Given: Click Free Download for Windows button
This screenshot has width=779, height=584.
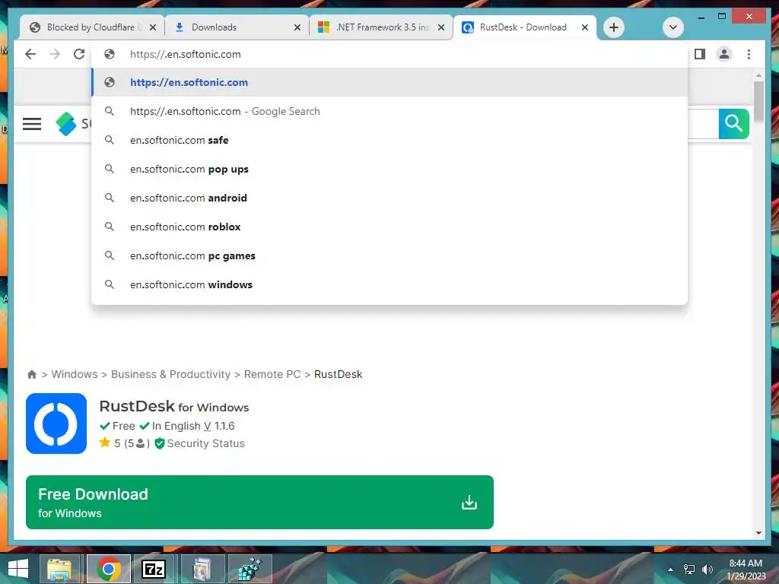Looking at the screenshot, I should pos(259,502).
